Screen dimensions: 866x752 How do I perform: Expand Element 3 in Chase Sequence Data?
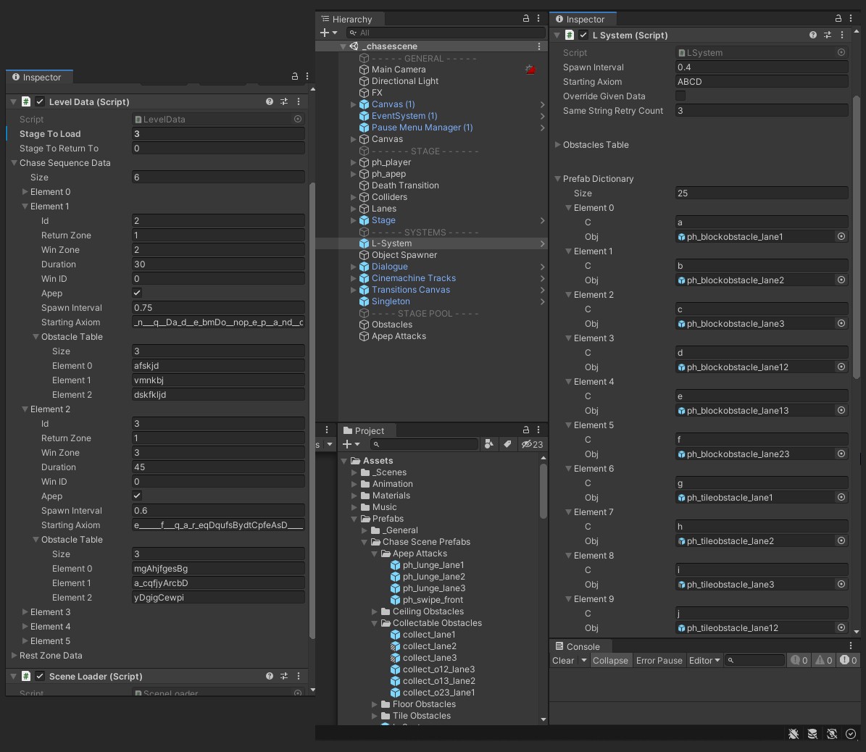25,612
